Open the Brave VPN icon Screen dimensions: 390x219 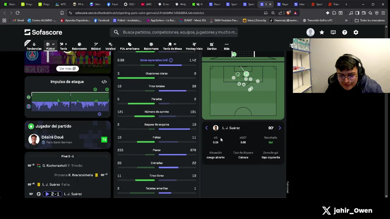[x=377, y=13]
